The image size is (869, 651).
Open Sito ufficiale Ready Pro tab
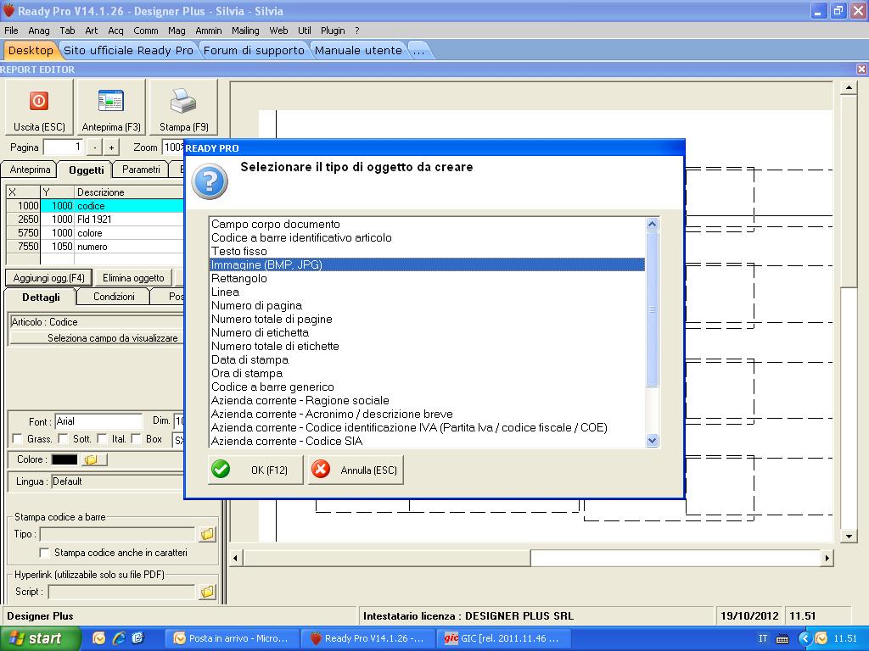(128, 50)
